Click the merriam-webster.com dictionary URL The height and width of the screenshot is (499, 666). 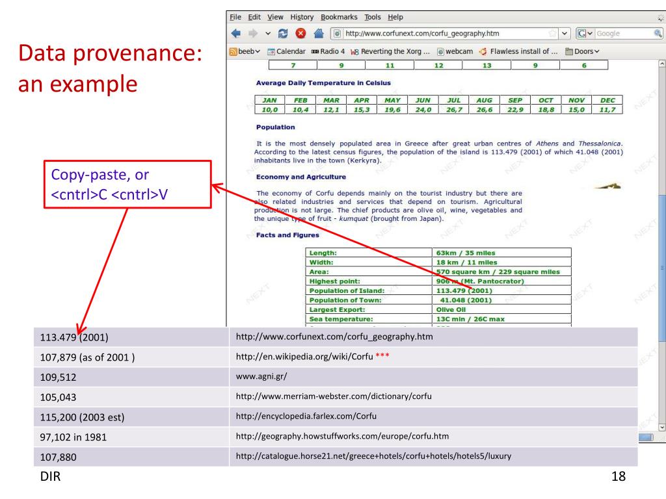pyautogui.click(x=334, y=396)
